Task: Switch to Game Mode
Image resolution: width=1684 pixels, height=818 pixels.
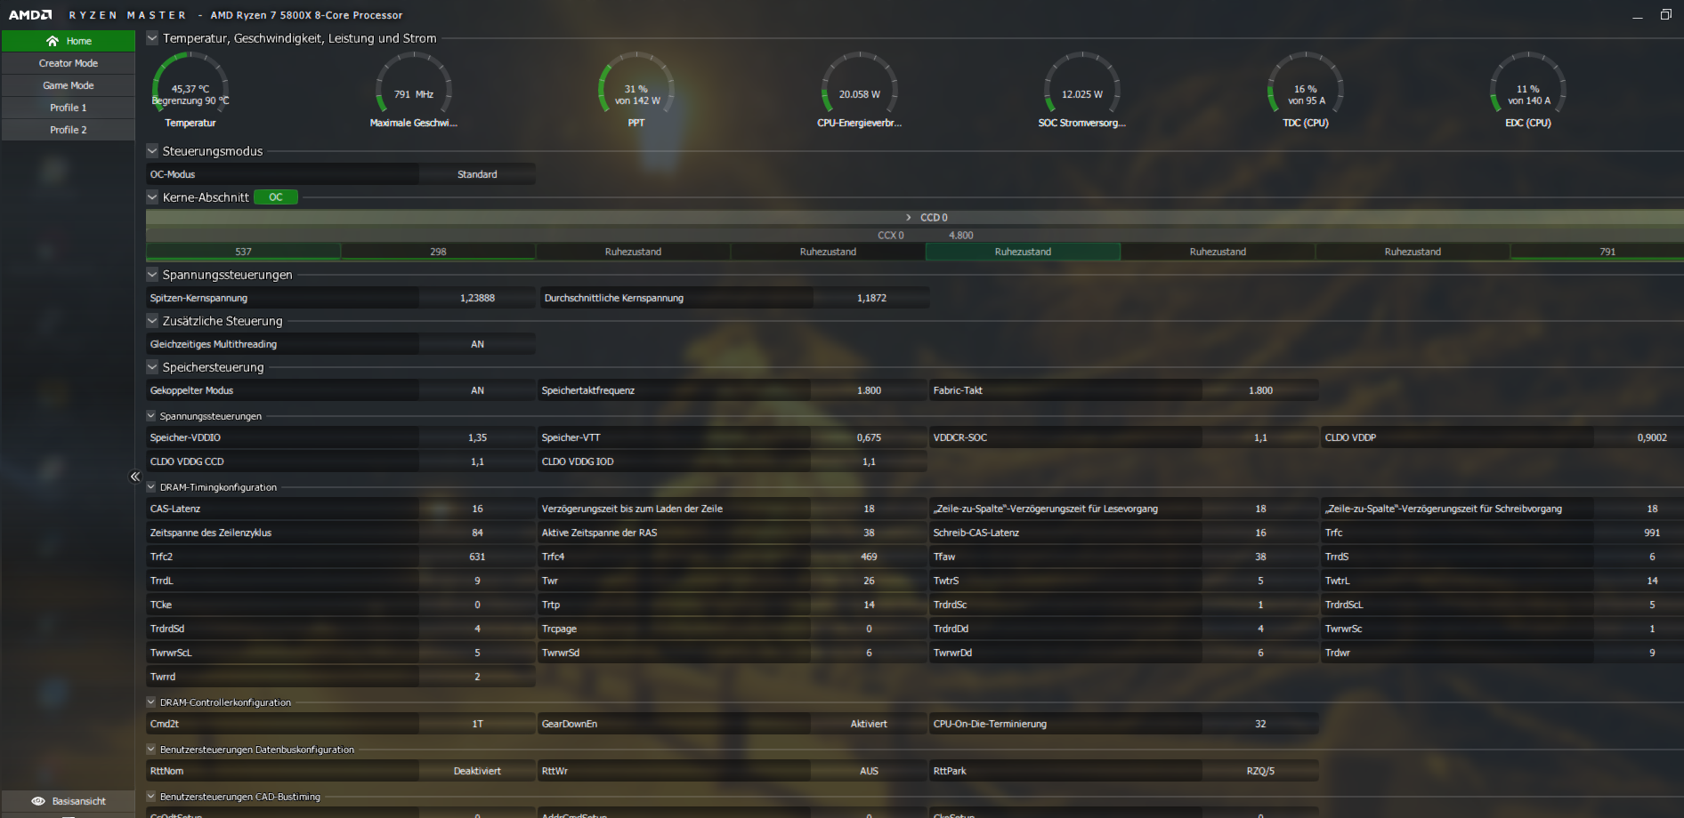Action: [x=69, y=85]
